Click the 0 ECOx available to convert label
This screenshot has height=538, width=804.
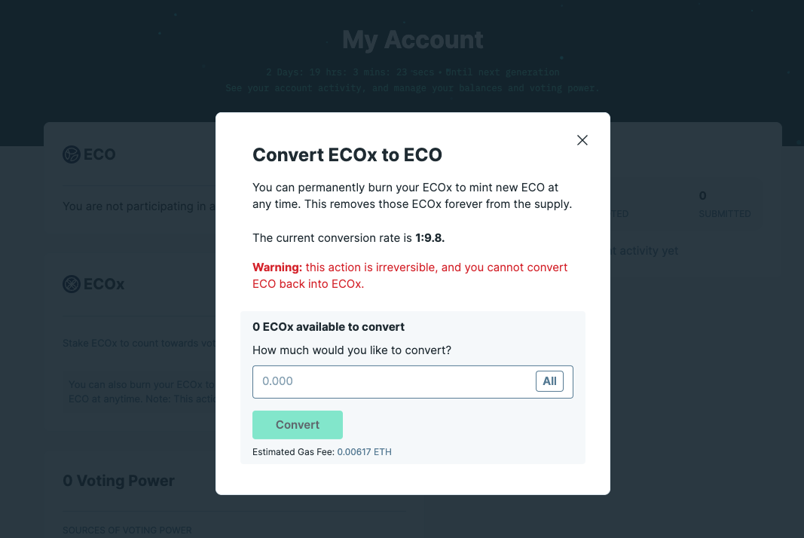point(329,326)
